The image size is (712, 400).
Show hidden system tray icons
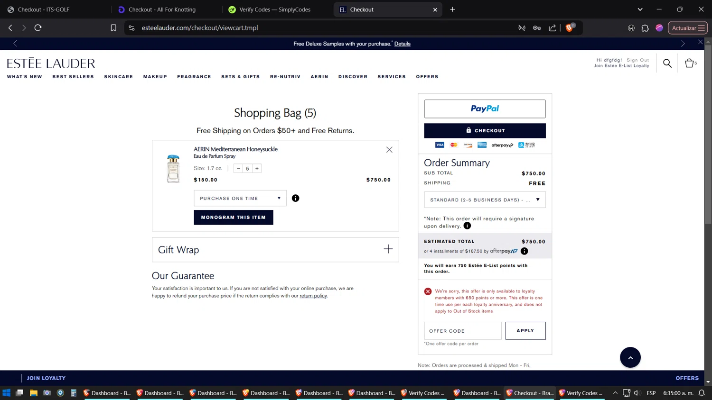pos(615,393)
